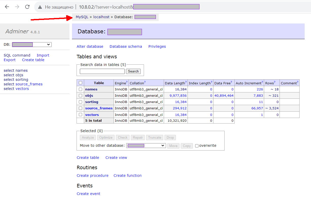Go back using browser back arrow
The height and width of the screenshot is (198, 311).
(x=7, y=7)
